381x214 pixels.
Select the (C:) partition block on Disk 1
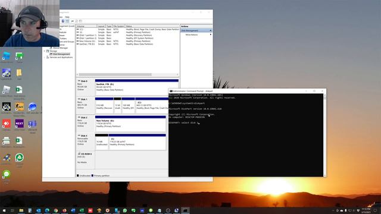[152, 106]
